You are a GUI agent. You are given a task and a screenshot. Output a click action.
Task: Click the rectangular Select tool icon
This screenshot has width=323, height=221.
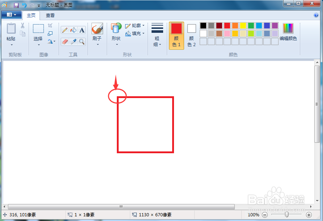click(38, 28)
